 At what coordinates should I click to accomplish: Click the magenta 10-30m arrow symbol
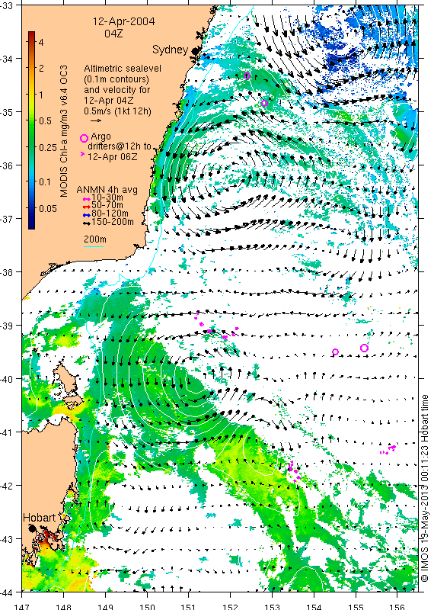pyautogui.click(x=87, y=200)
